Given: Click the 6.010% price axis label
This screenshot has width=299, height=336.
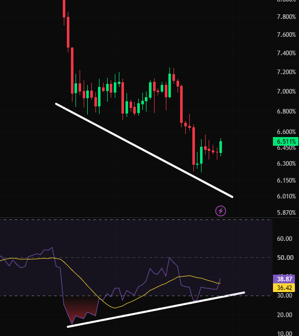Looking at the screenshot, I should (286, 196).
